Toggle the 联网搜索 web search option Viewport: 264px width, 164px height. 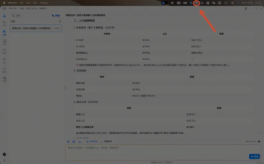[92, 142]
